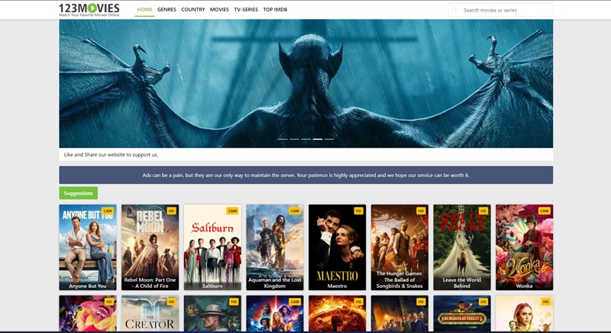Open the GENRES menu

click(x=166, y=9)
